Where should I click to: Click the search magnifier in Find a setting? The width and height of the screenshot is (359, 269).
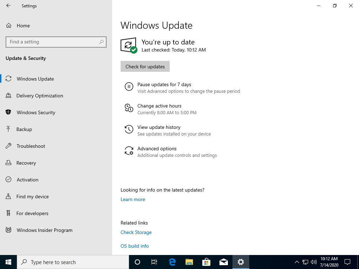(101, 42)
